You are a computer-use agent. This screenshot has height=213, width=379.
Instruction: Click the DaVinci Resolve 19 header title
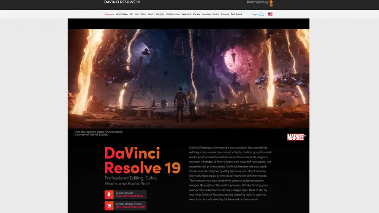click(x=122, y=2)
